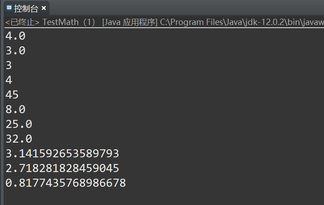Click the output line showing integer 3

[8, 66]
